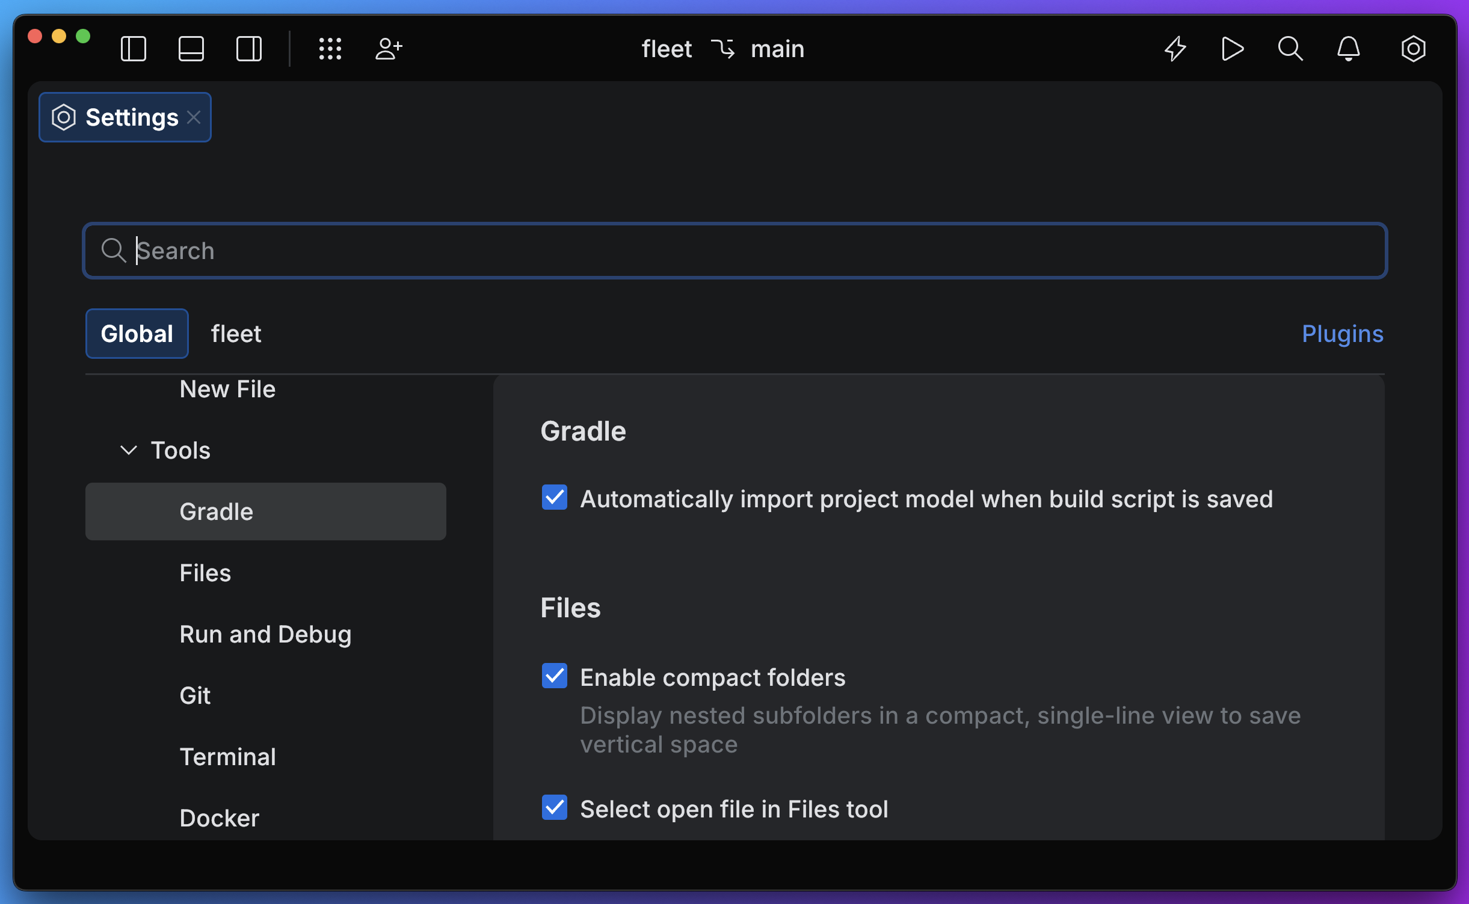
Task: Click the Settings tab hexagon icon
Action: point(64,117)
